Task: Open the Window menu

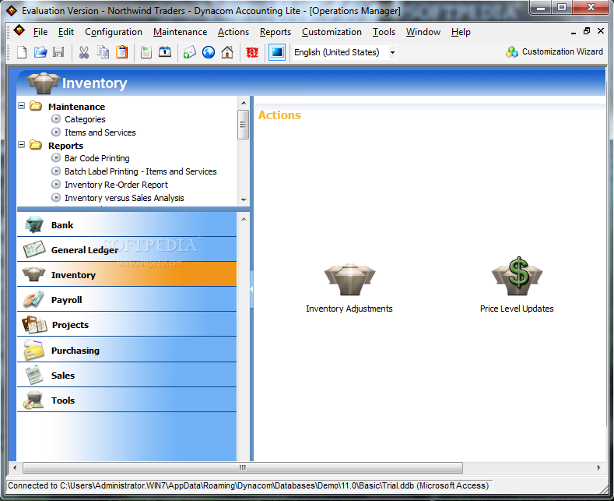Action: [x=423, y=32]
